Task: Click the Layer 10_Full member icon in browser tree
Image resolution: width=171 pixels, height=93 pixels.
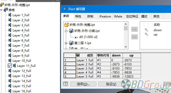Action: [10, 61]
